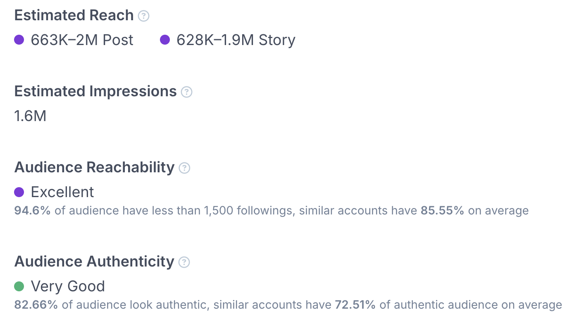Select the 1.6M impressions value
This screenshot has width=572, height=319.
click(x=30, y=116)
